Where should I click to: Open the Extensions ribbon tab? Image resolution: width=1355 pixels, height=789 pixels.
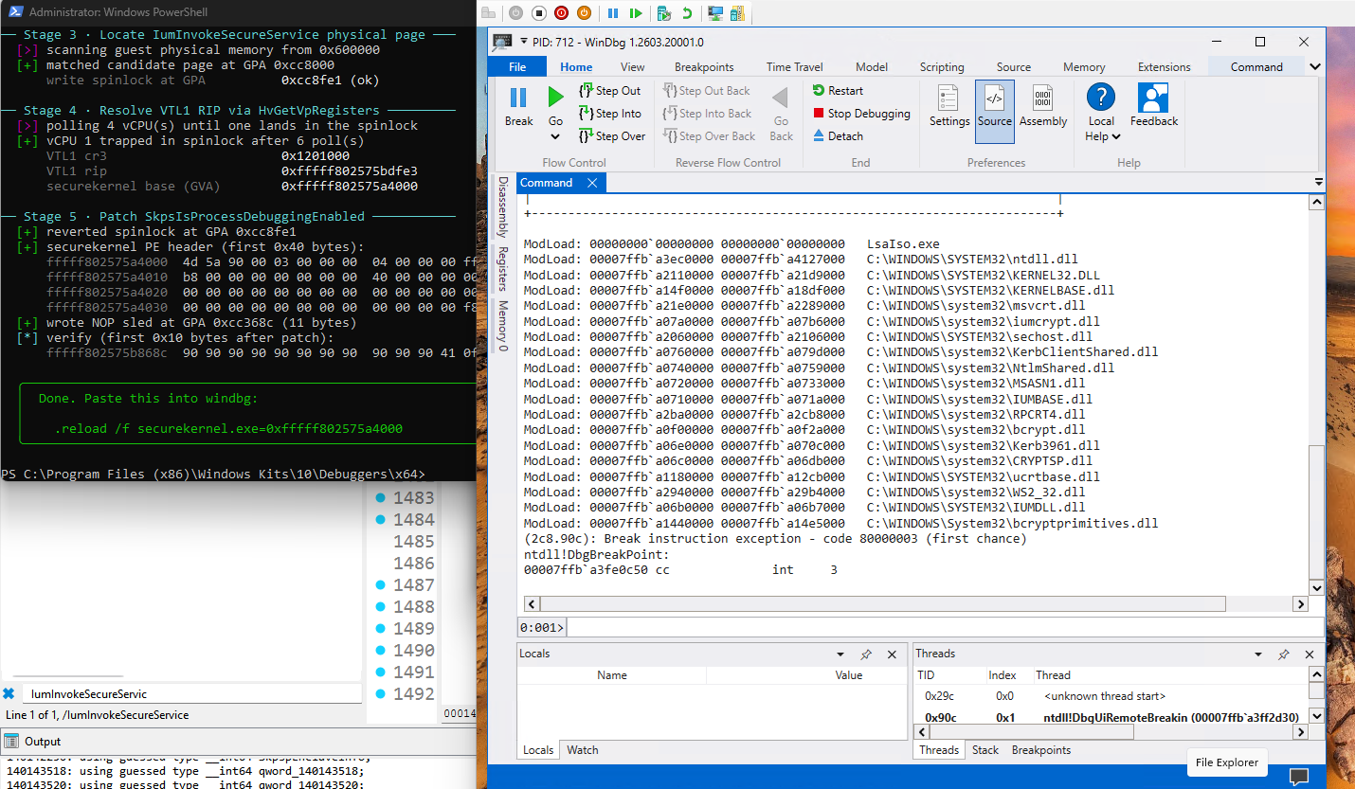(1164, 67)
